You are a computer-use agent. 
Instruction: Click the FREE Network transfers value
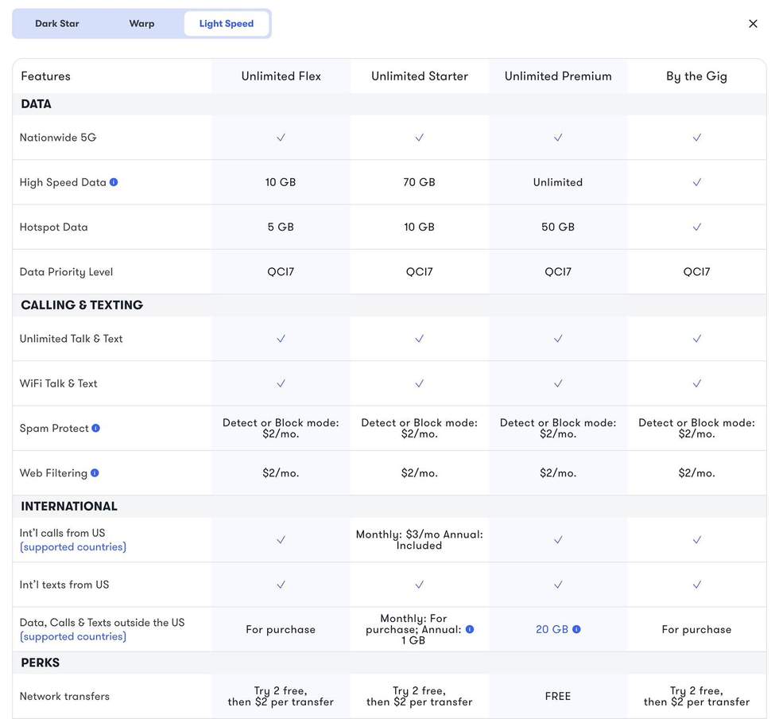pyautogui.click(x=558, y=696)
